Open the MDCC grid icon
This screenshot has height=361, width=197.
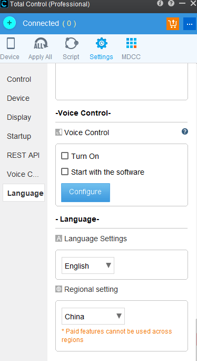[131, 43]
